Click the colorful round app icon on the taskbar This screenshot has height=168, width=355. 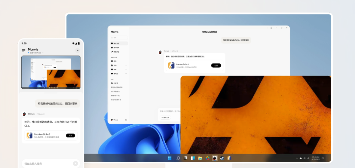pyautogui.click(x=207, y=158)
